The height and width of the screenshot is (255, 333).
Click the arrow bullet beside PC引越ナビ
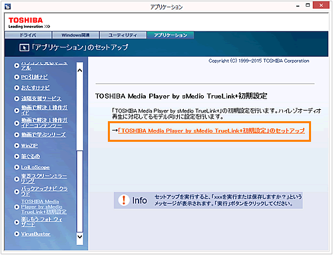17,77
